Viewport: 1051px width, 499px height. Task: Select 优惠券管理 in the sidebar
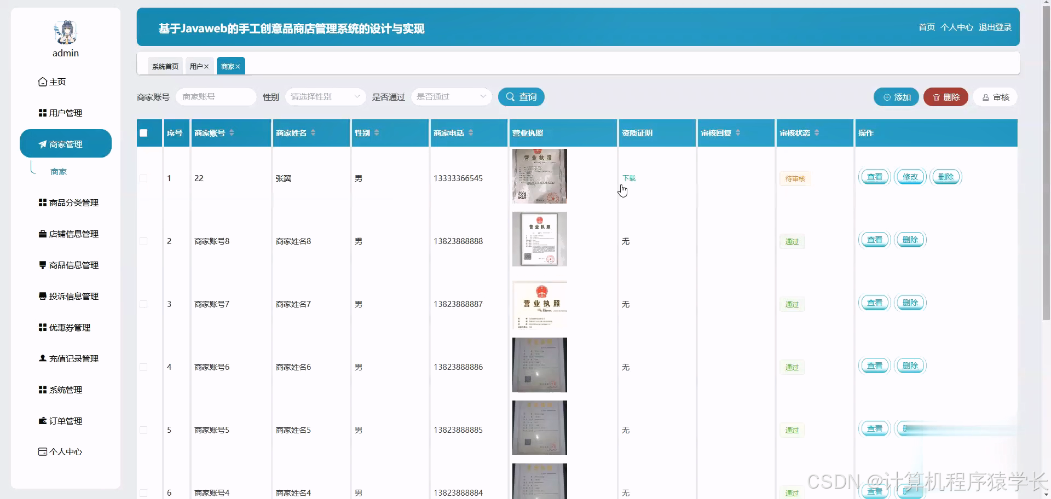click(69, 327)
